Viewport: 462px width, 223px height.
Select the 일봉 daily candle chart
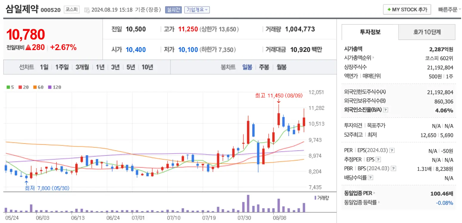[x=247, y=67]
